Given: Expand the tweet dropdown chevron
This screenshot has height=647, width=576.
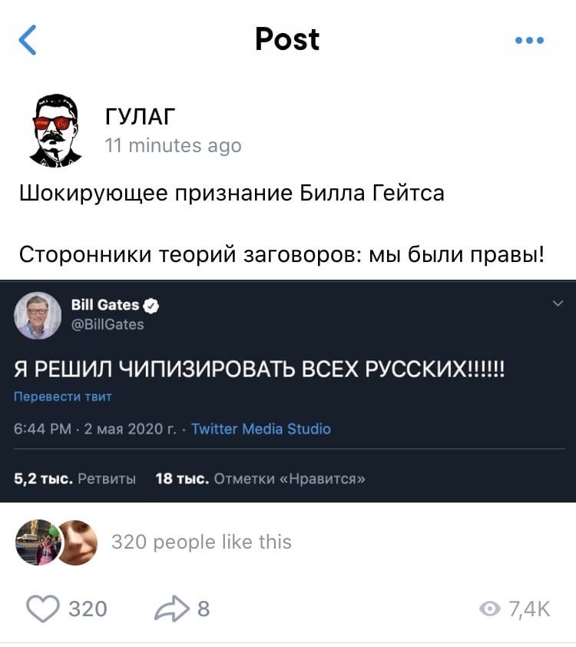Looking at the screenshot, I should click(x=558, y=304).
